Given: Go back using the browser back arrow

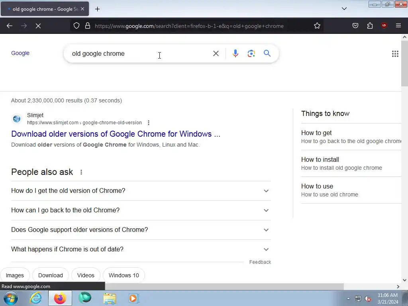Looking at the screenshot, I should (10, 26).
